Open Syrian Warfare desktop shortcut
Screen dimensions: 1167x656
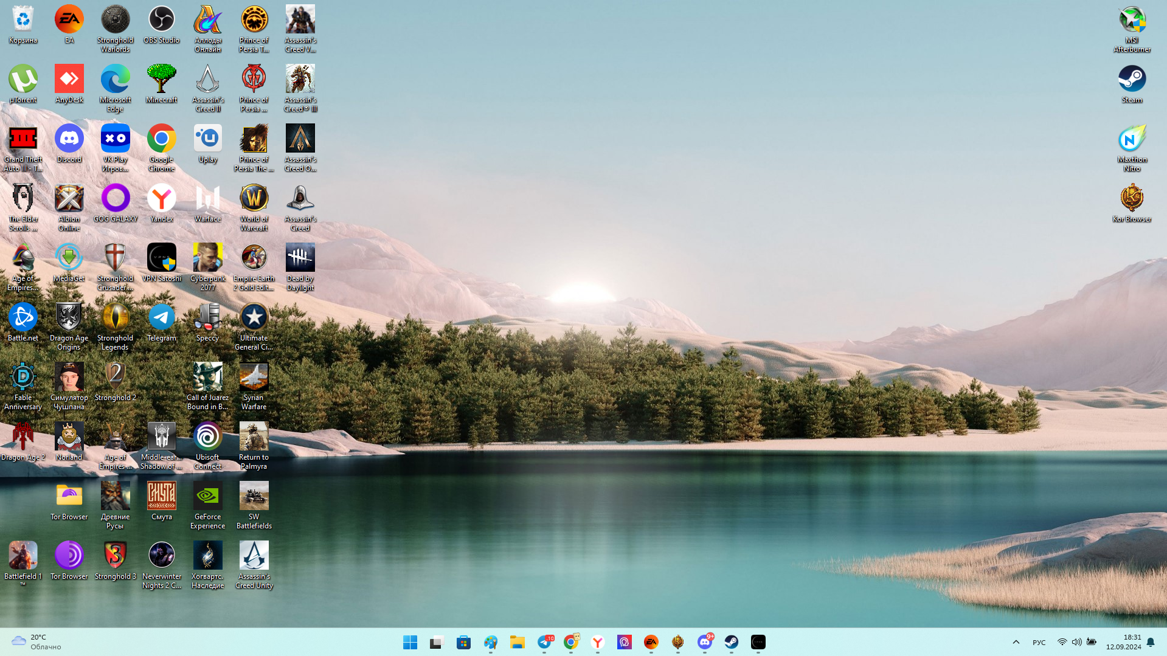pos(254,387)
